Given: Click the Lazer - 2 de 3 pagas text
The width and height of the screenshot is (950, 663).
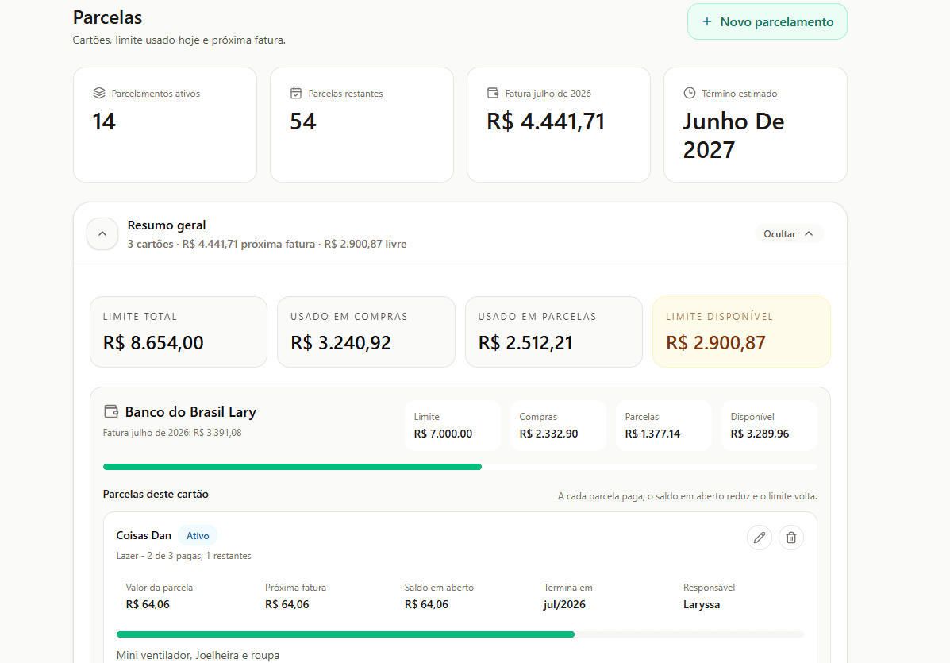Looking at the screenshot, I should click(x=183, y=556).
